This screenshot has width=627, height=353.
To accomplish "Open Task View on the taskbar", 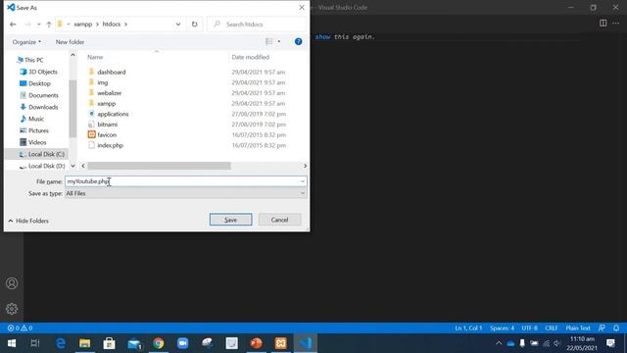I will pyautogui.click(x=35, y=343).
